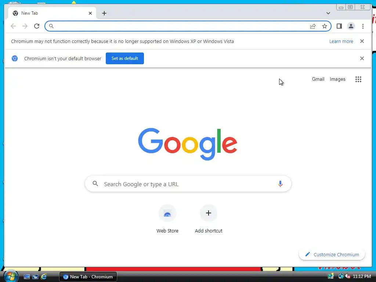This screenshot has height=282, width=376.
Task: Reload the page with the refresh icon
Action: pyautogui.click(x=37, y=26)
